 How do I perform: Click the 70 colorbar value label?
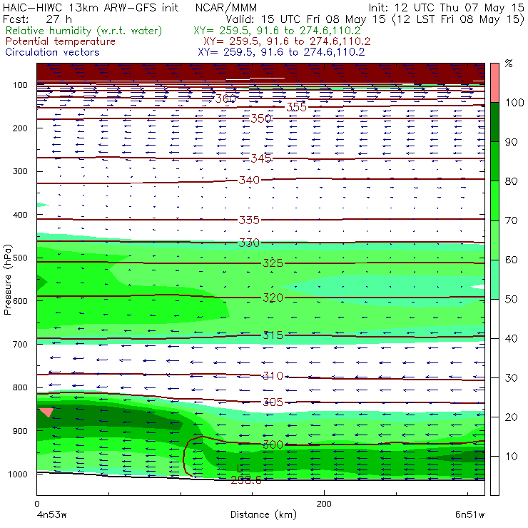(x=511, y=220)
